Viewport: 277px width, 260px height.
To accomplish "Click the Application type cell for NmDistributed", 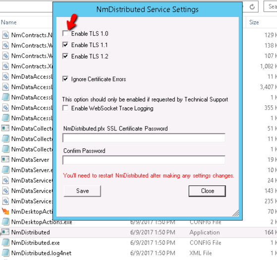I will [205, 232].
